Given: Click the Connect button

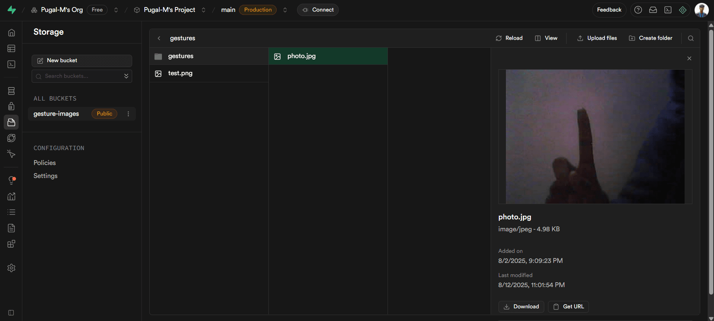Looking at the screenshot, I should coord(318,10).
